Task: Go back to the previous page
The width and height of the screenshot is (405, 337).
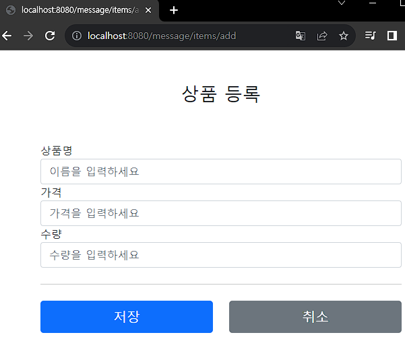Action: click(7, 36)
